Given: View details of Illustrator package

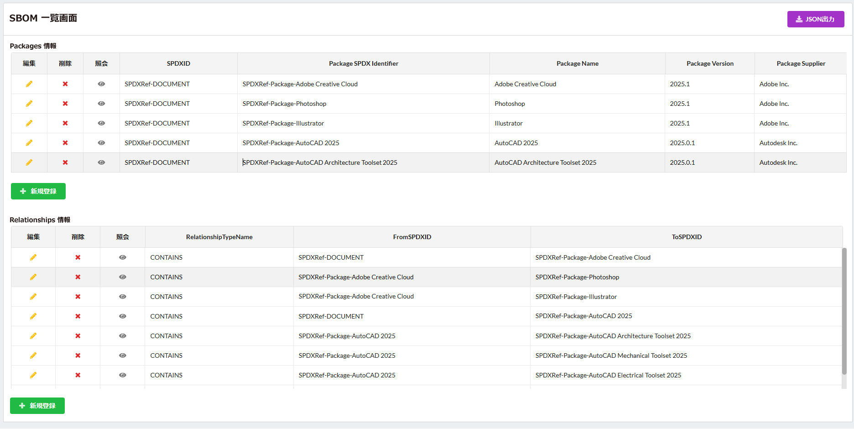Looking at the screenshot, I should click(101, 123).
